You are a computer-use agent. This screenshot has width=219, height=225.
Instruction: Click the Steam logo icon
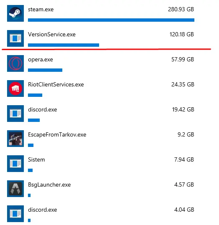(15, 13)
